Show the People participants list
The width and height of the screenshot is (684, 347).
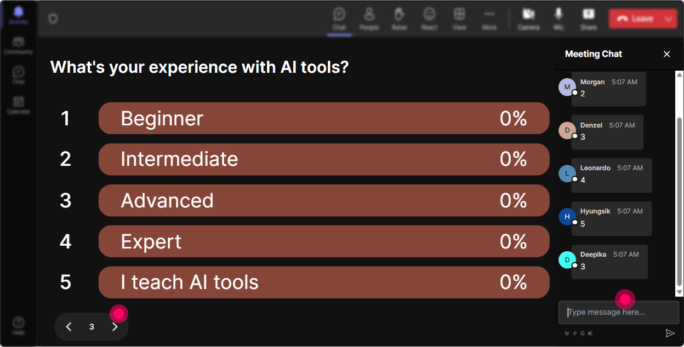point(369,19)
